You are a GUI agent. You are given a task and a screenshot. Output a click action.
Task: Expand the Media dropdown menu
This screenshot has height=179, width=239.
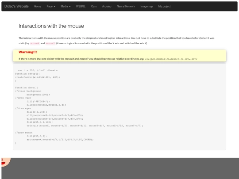[x=66, y=6]
